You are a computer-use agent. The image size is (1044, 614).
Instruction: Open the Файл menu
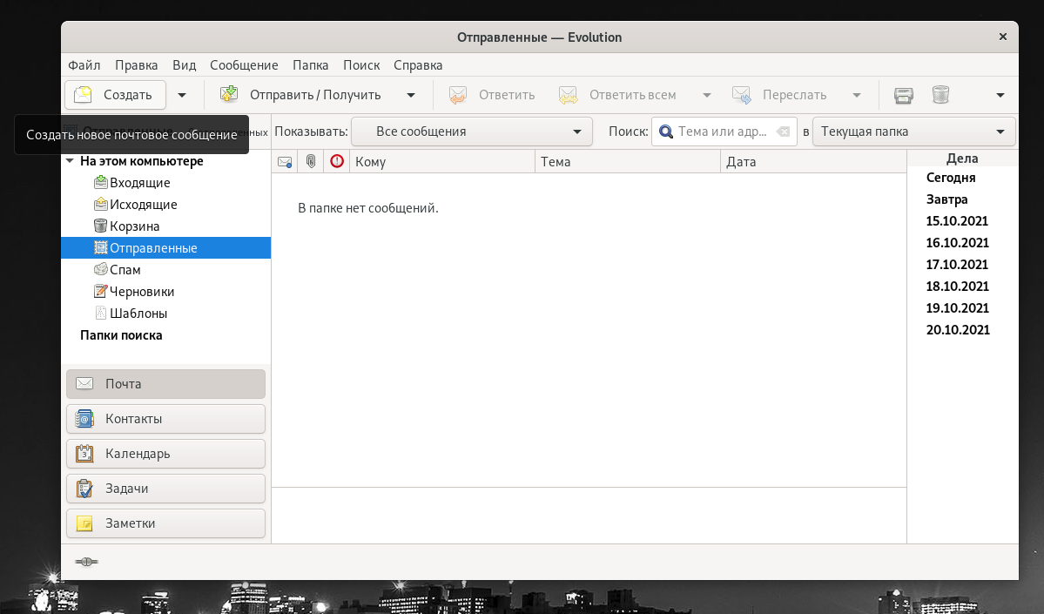click(84, 65)
